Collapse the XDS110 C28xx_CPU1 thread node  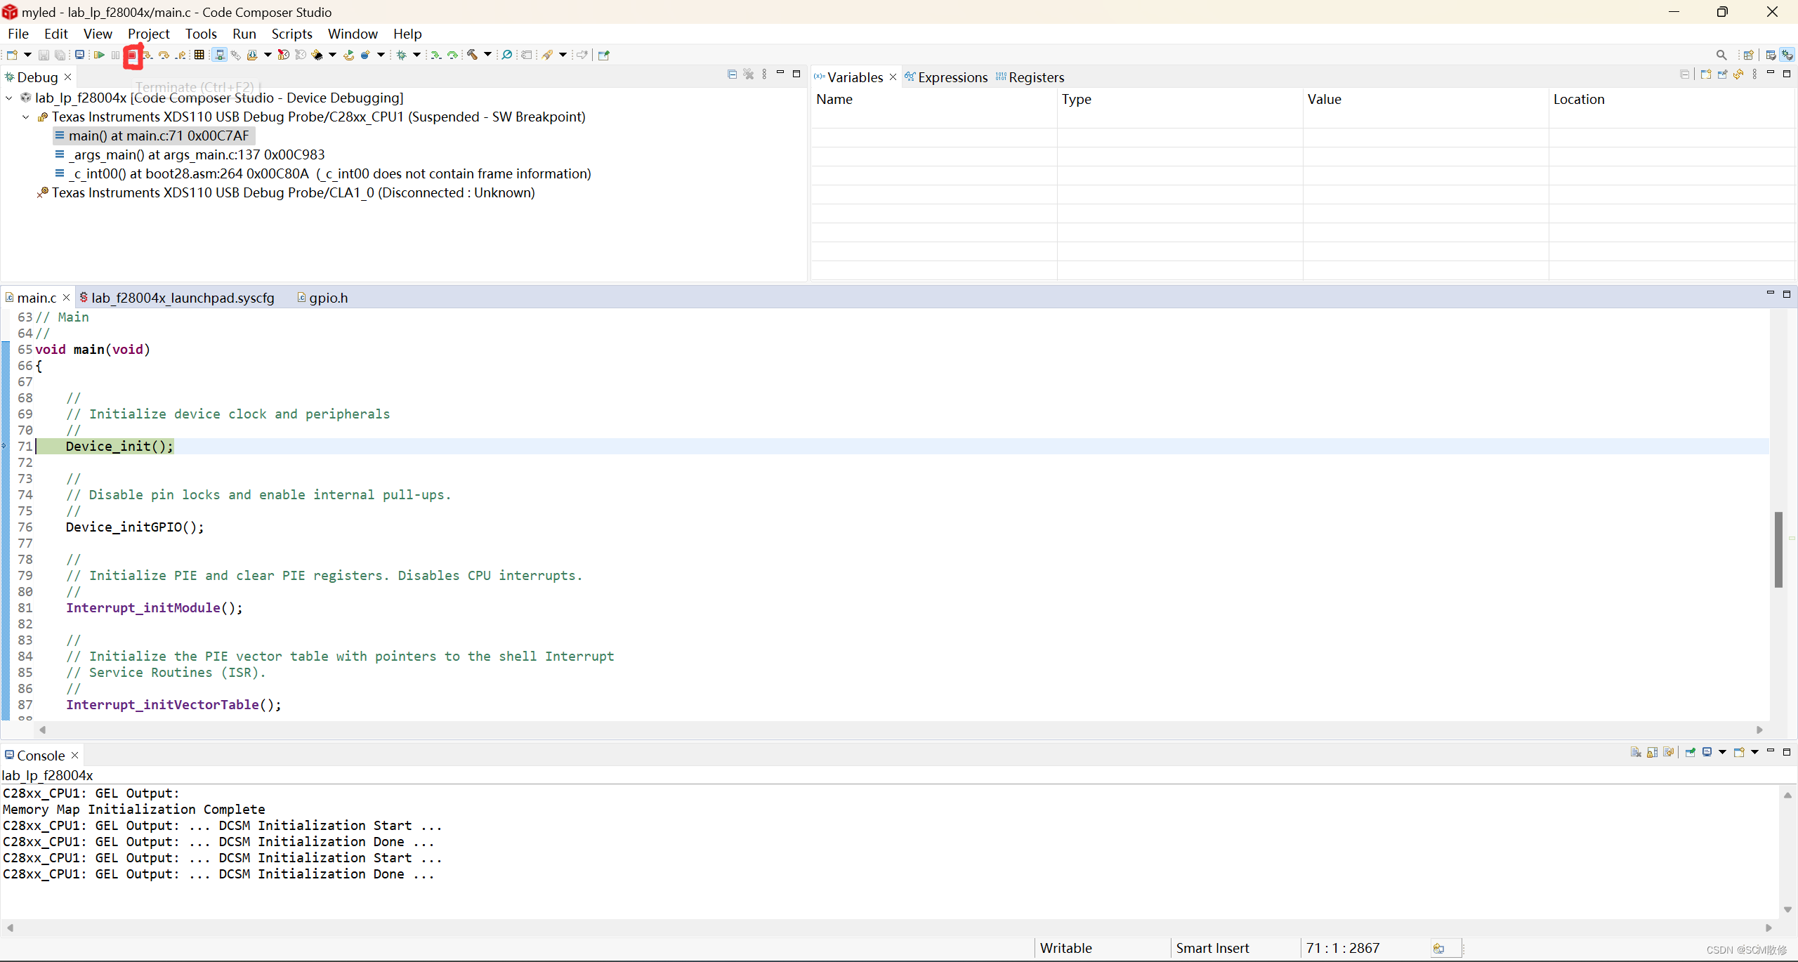click(26, 117)
